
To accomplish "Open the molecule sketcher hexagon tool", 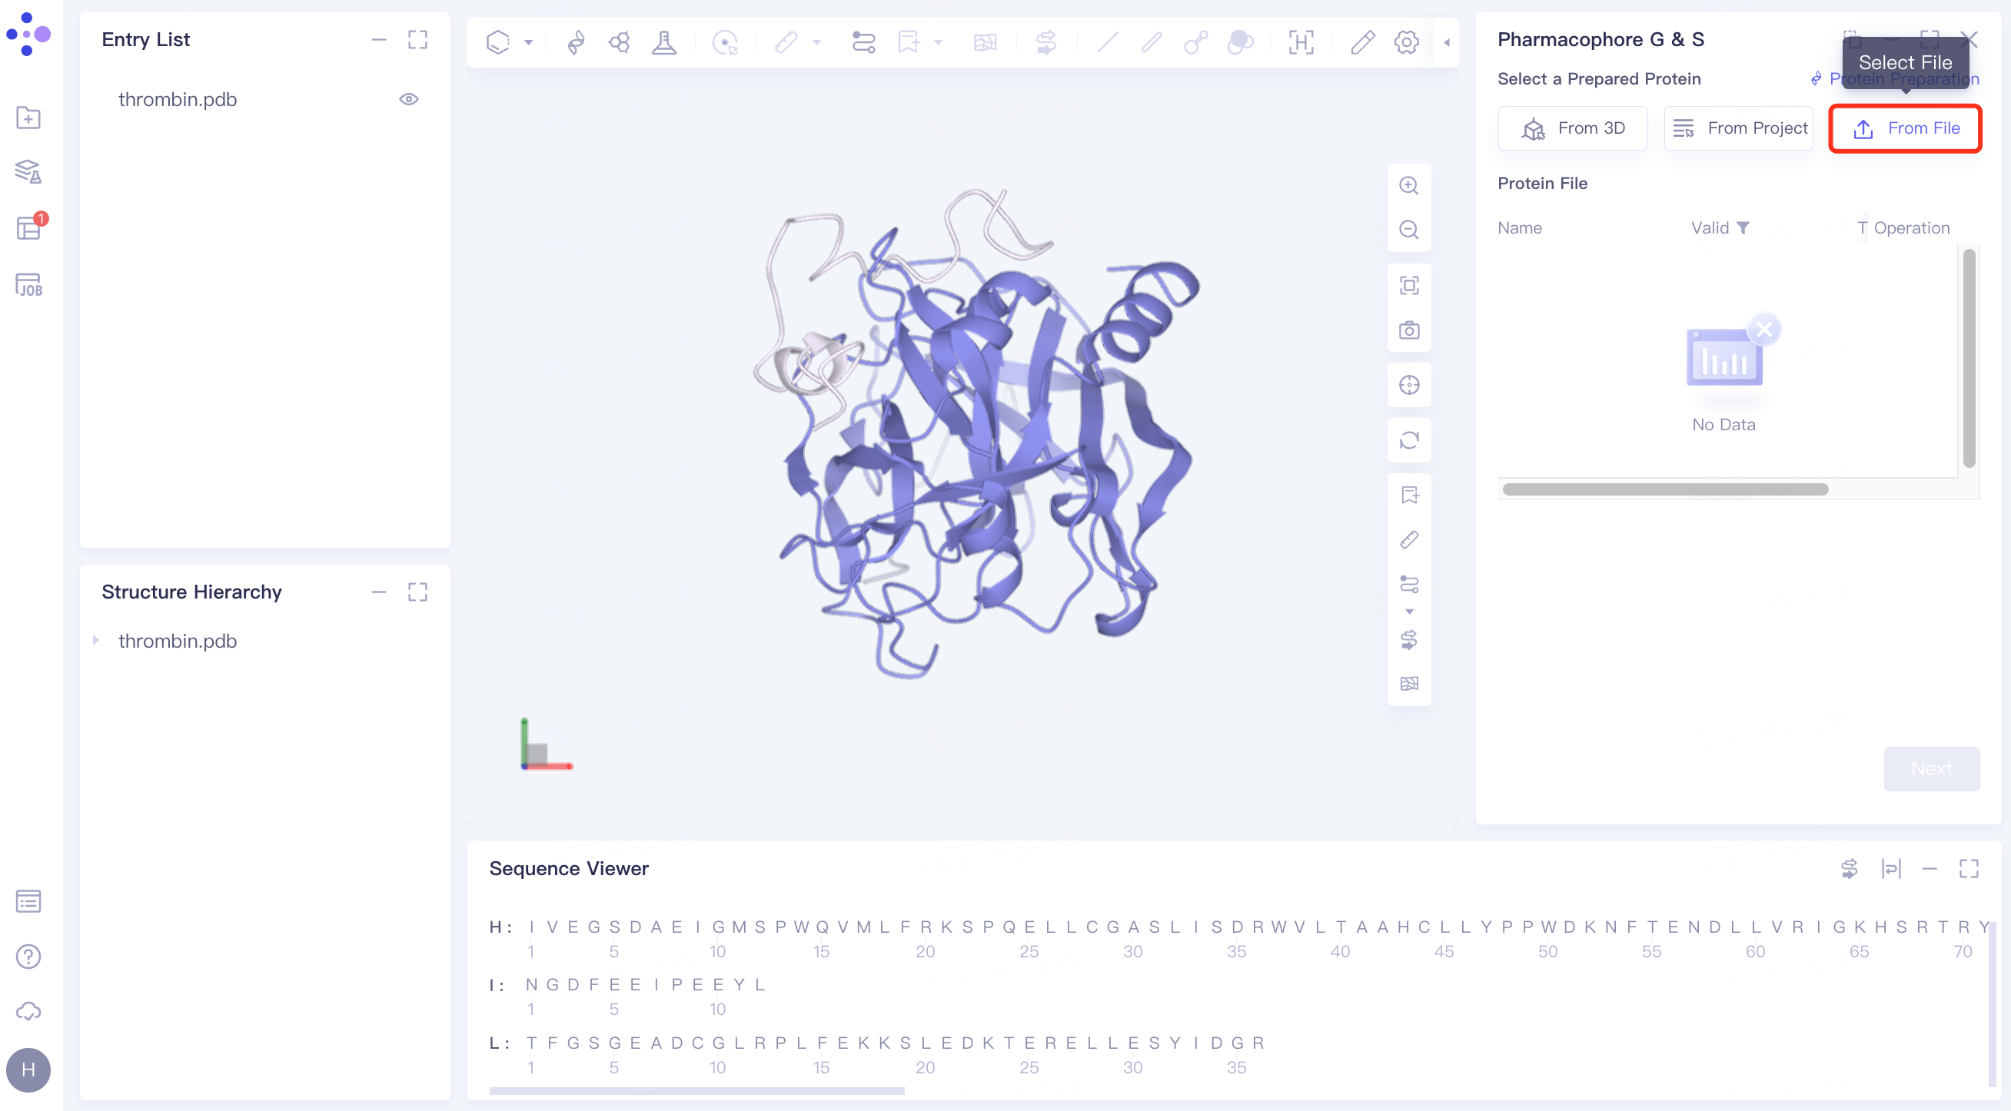I will pyautogui.click(x=497, y=42).
